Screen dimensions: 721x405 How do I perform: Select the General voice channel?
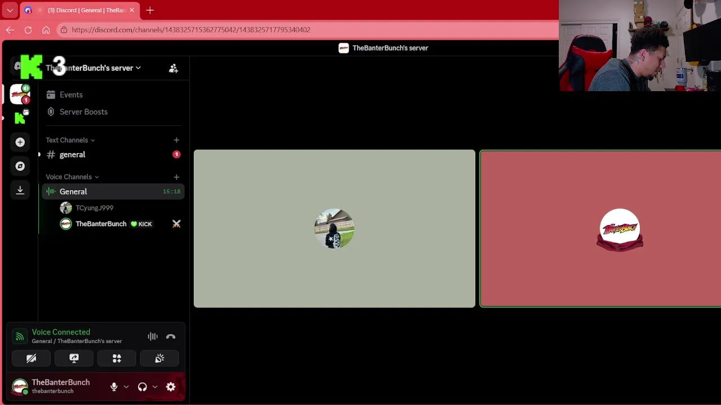pyautogui.click(x=113, y=192)
